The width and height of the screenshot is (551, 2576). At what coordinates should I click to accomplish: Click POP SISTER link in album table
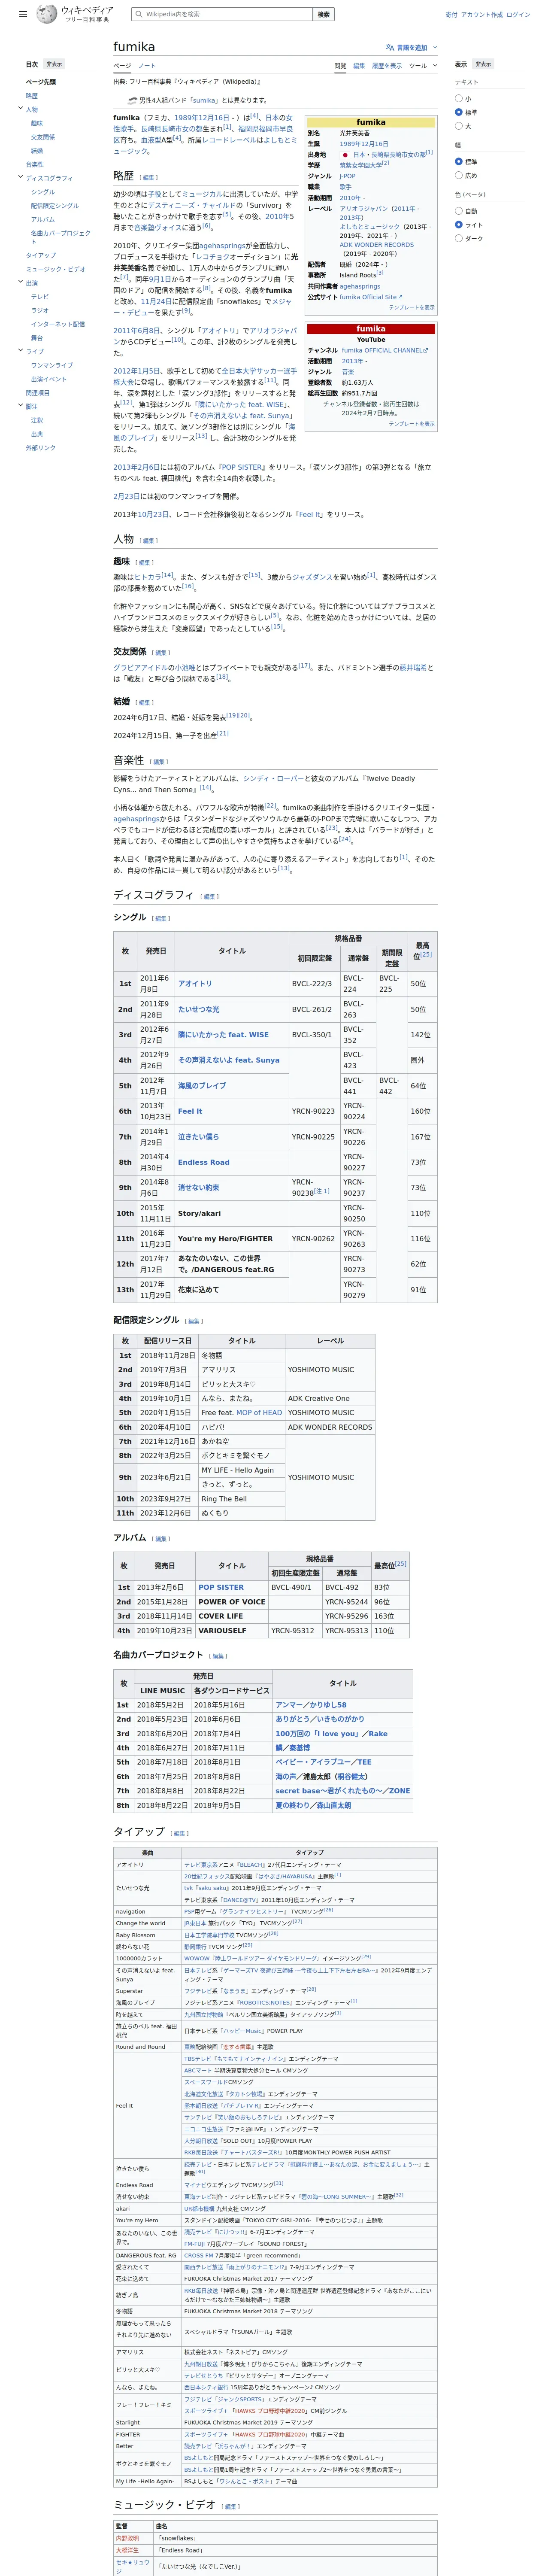coord(221,1587)
